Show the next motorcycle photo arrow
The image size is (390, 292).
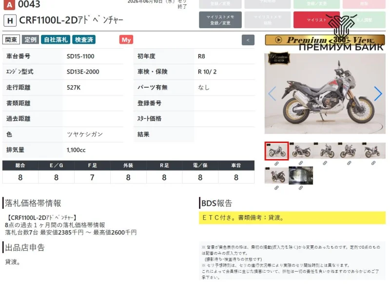click(x=378, y=93)
